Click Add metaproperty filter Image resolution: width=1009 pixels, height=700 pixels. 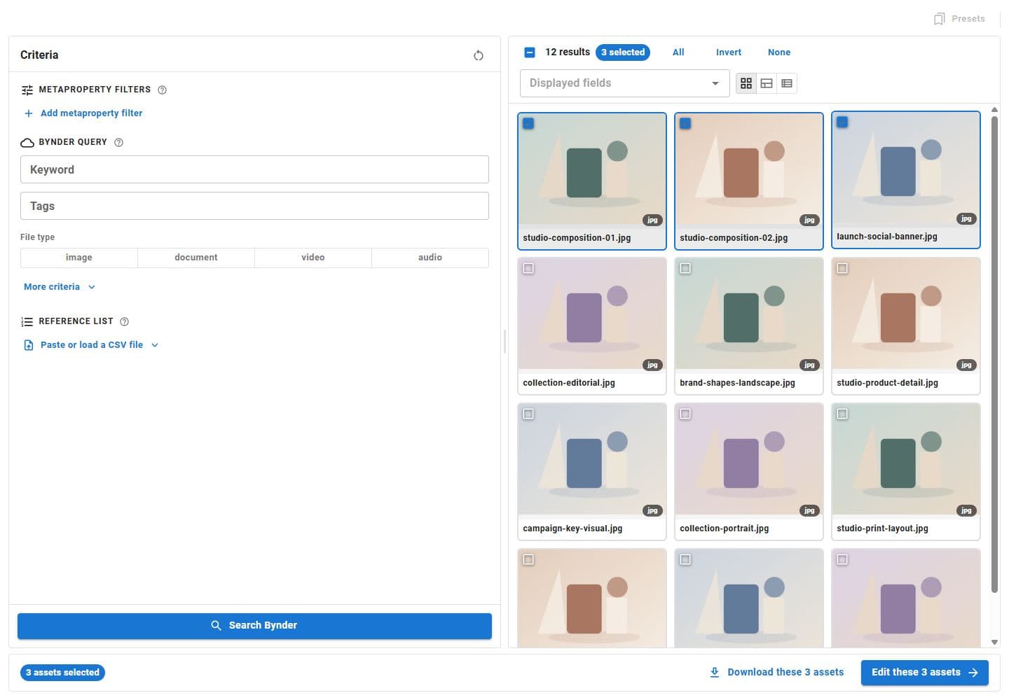tap(83, 113)
